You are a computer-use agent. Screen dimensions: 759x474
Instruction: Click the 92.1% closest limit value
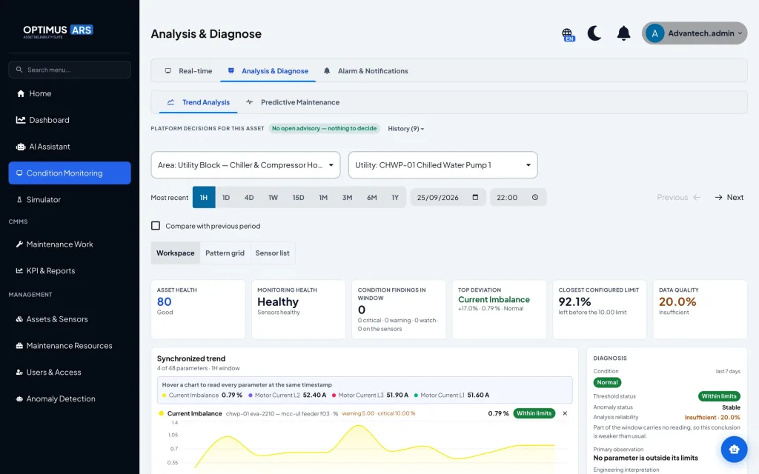[574, 302]
